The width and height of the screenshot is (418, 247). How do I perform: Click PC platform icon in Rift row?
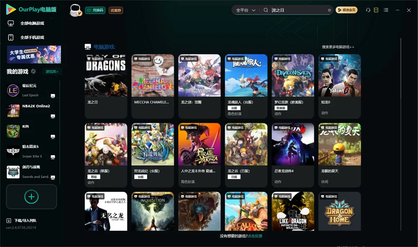[x=53, y=137]
